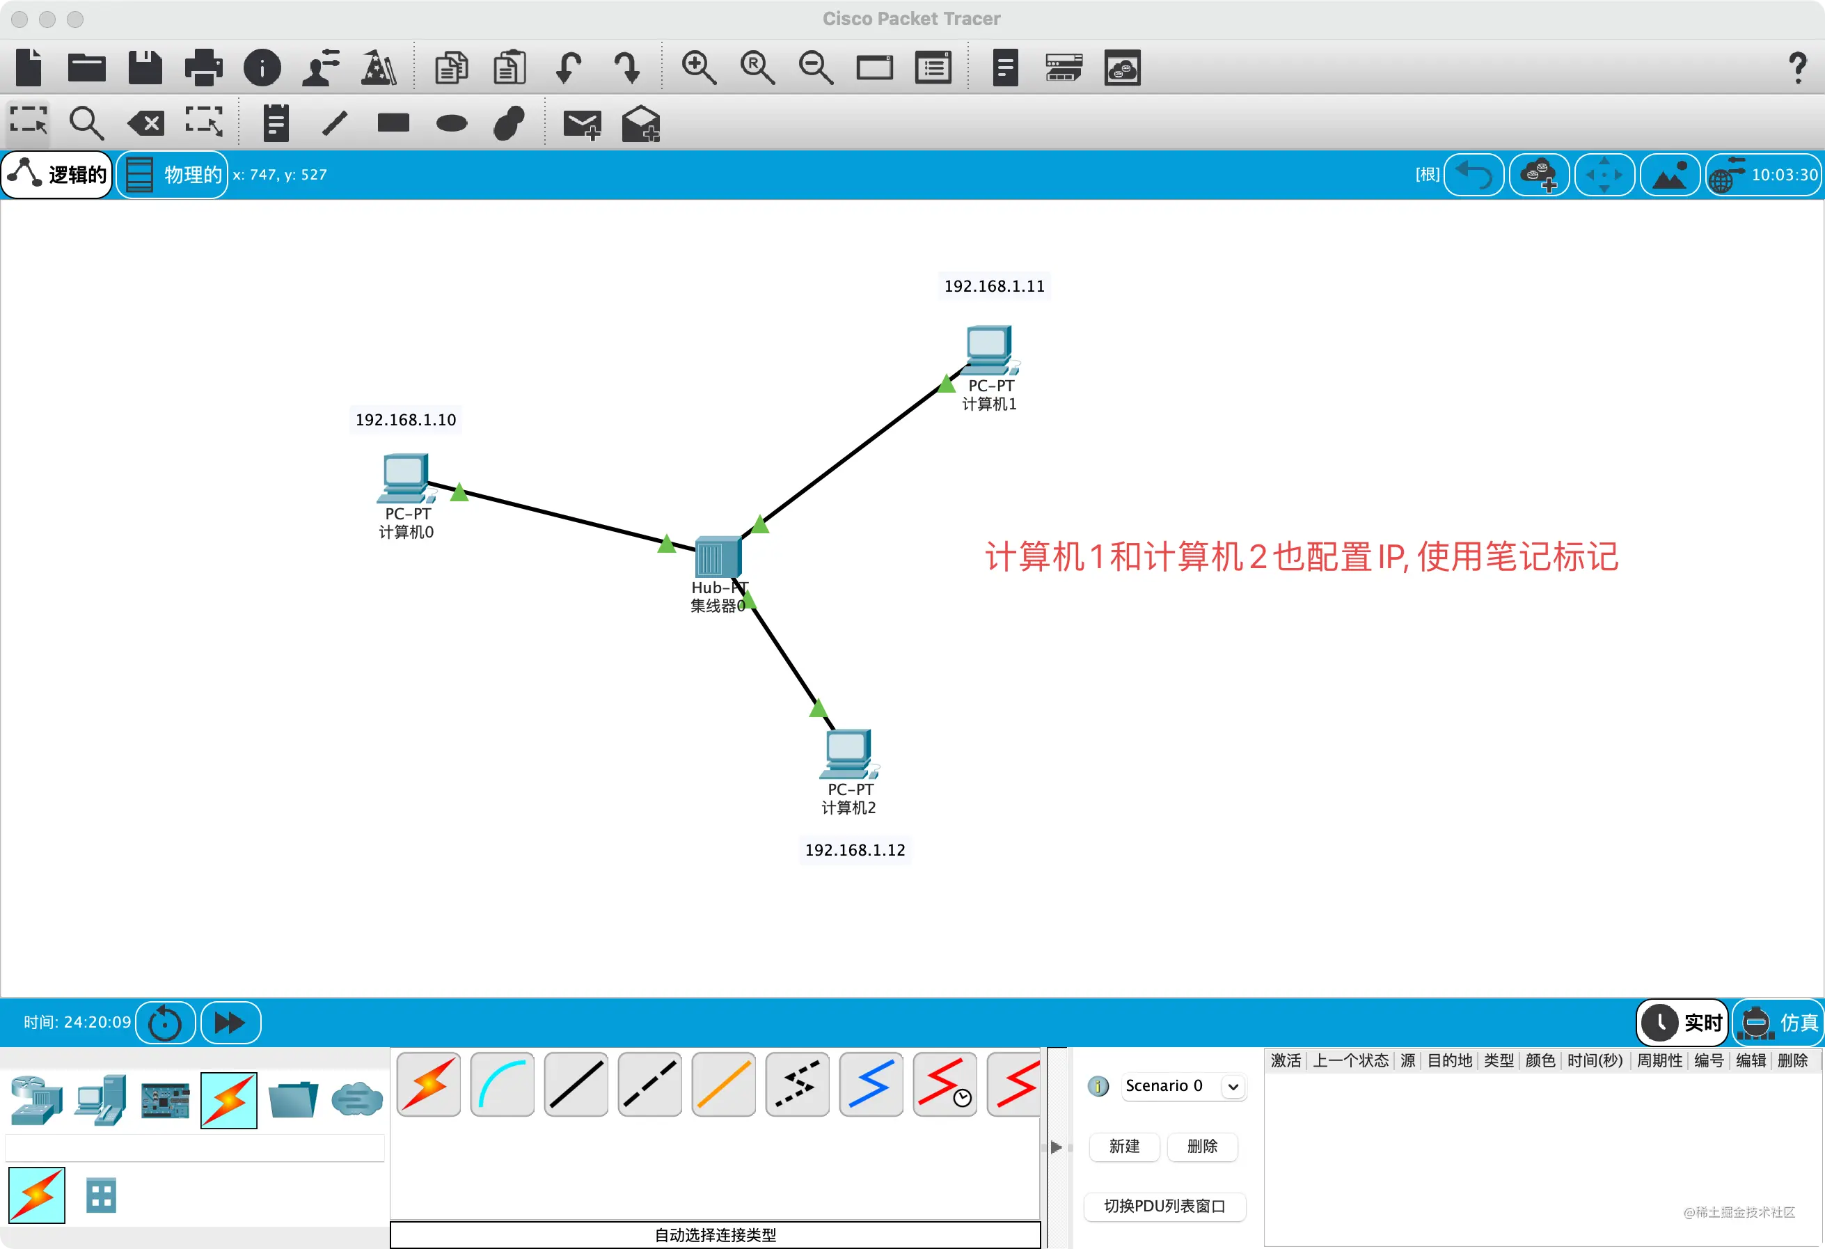Switch to Realtime mode (实时)
Image resolution: width=1825 pixels, height=1249 pixels.
tap(1683, 1022)
